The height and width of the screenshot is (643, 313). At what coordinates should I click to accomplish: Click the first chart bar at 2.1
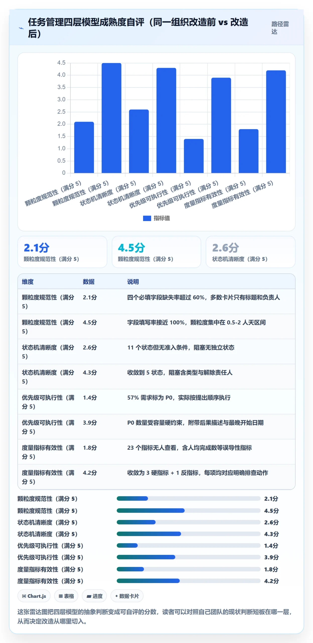coord(84,147)
